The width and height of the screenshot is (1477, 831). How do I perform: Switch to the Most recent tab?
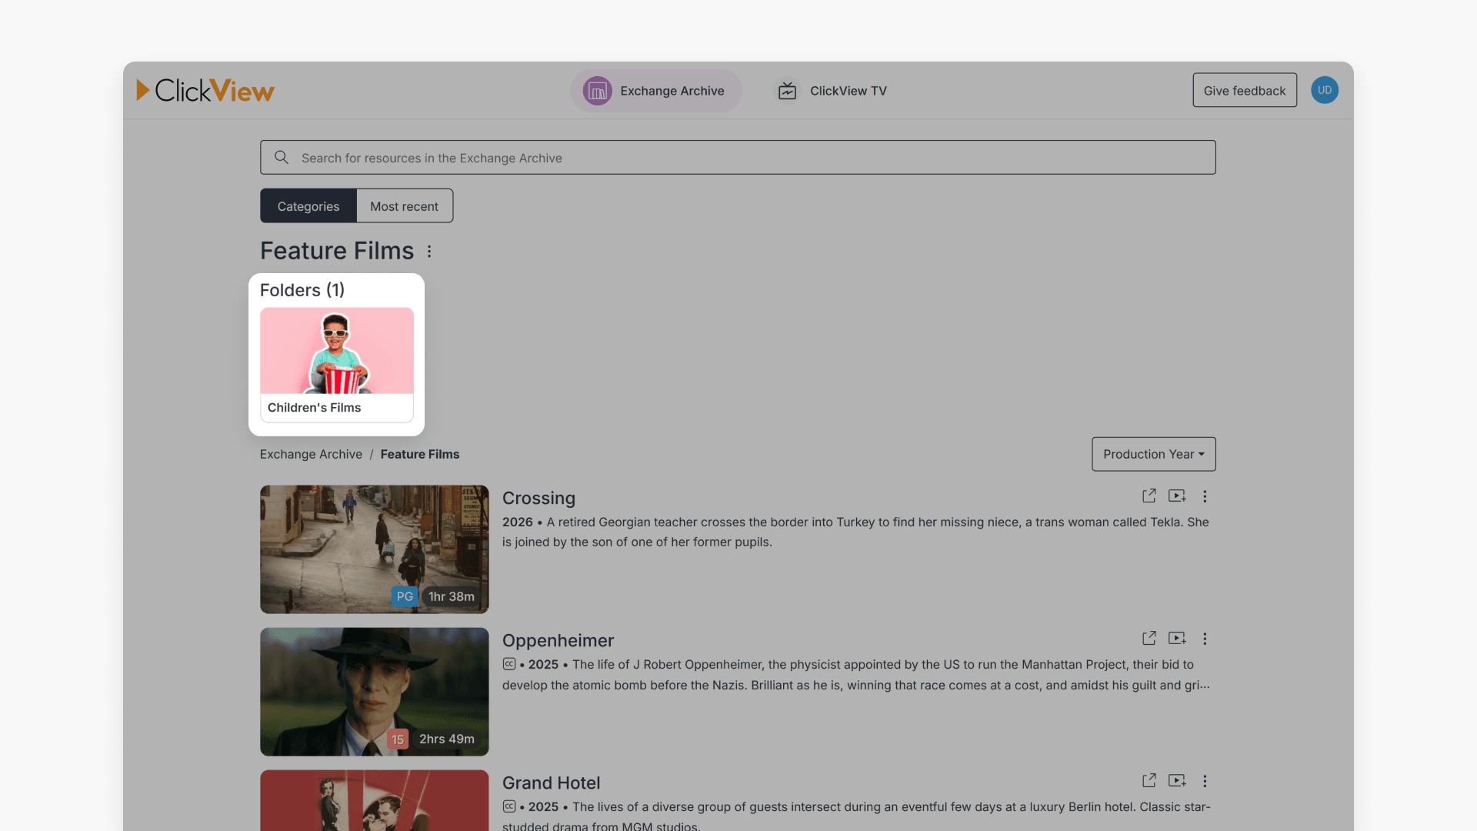coord(405,205)
